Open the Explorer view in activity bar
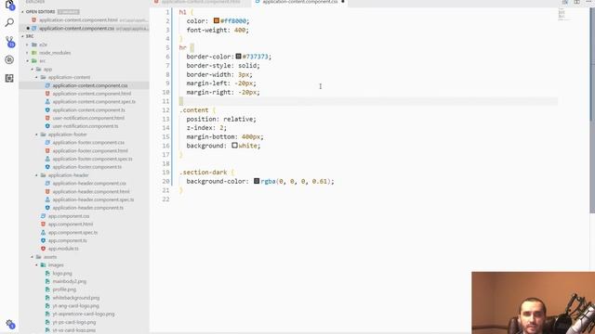Viewport: 595px width, 334px height. [x=9, y=5]
